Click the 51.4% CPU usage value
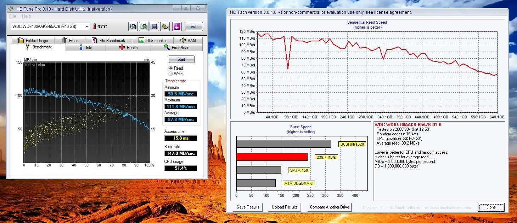 (x=181, y=168)
